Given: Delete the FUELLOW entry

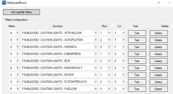Looking at the screenshot, I should (158, 89).
